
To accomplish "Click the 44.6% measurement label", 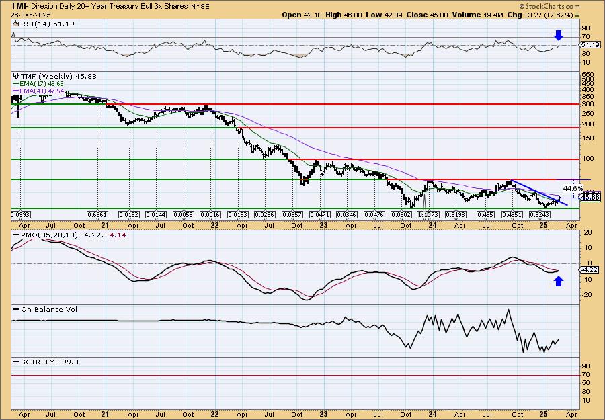I will pyautogui.click(x=573, y=189).
